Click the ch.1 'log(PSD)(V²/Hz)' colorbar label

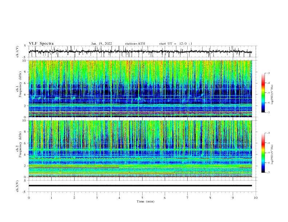pos(272,95)
